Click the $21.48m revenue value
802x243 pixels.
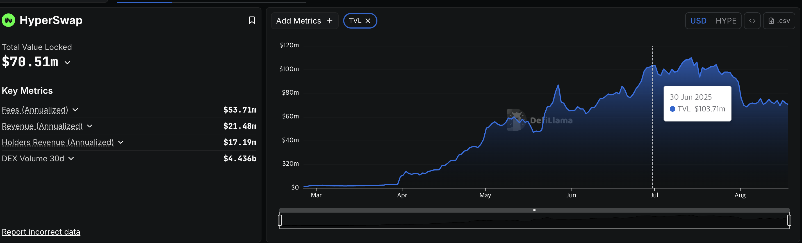pos(240,126)
